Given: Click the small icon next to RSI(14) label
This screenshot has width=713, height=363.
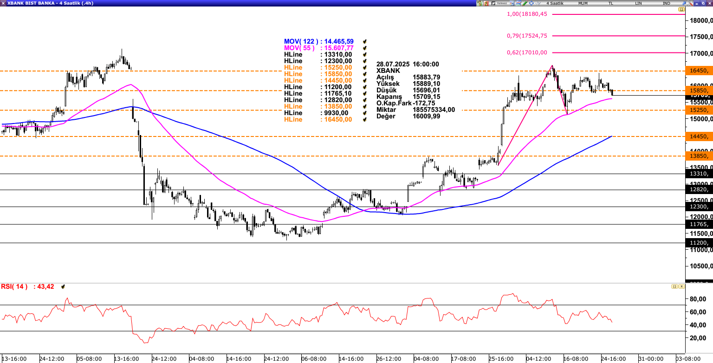Looking at the screenshot, I should (63, 287).
